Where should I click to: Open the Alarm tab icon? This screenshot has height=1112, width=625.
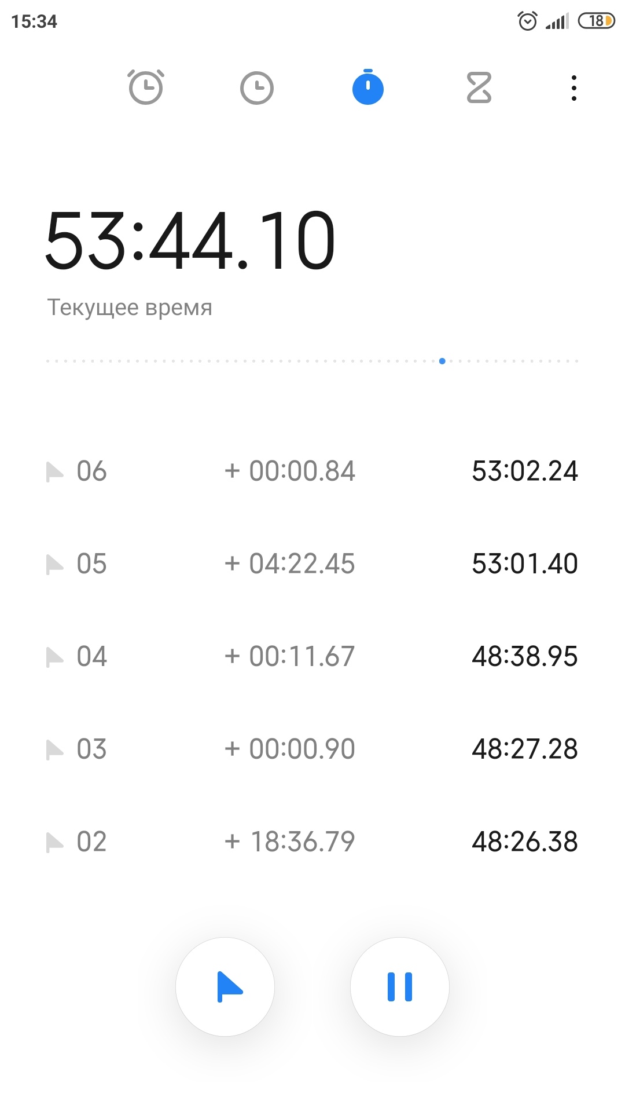[x=146, y=87]
